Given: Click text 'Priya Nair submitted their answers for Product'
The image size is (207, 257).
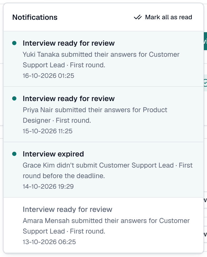Looking at the screenshot, I should point(95,110).
